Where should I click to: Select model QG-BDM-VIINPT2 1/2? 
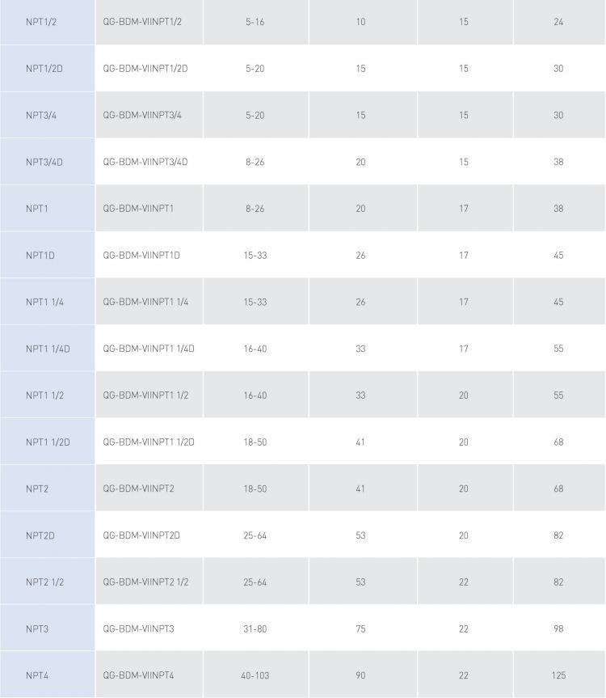pyautogui.click(x=145, y=582)
